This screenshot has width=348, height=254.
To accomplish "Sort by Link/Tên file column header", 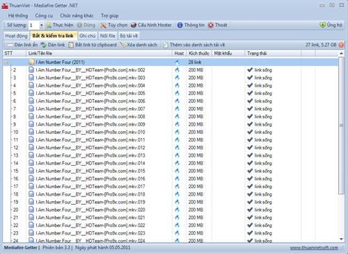I will coord(99,53).
